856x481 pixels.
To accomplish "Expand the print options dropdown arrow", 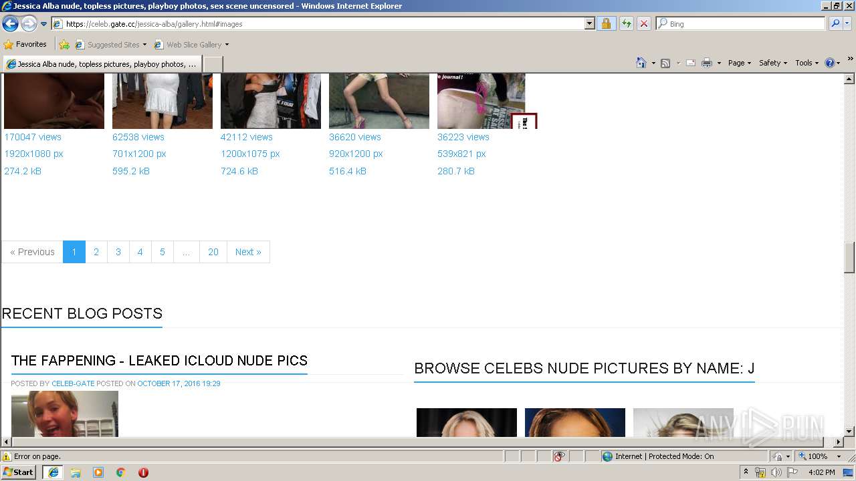I will click(719, 63).
